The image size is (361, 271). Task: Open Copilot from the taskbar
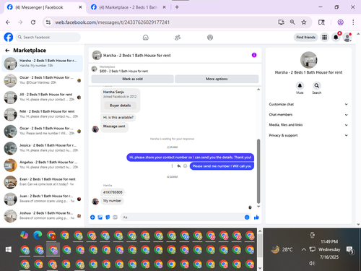(24, 235)
